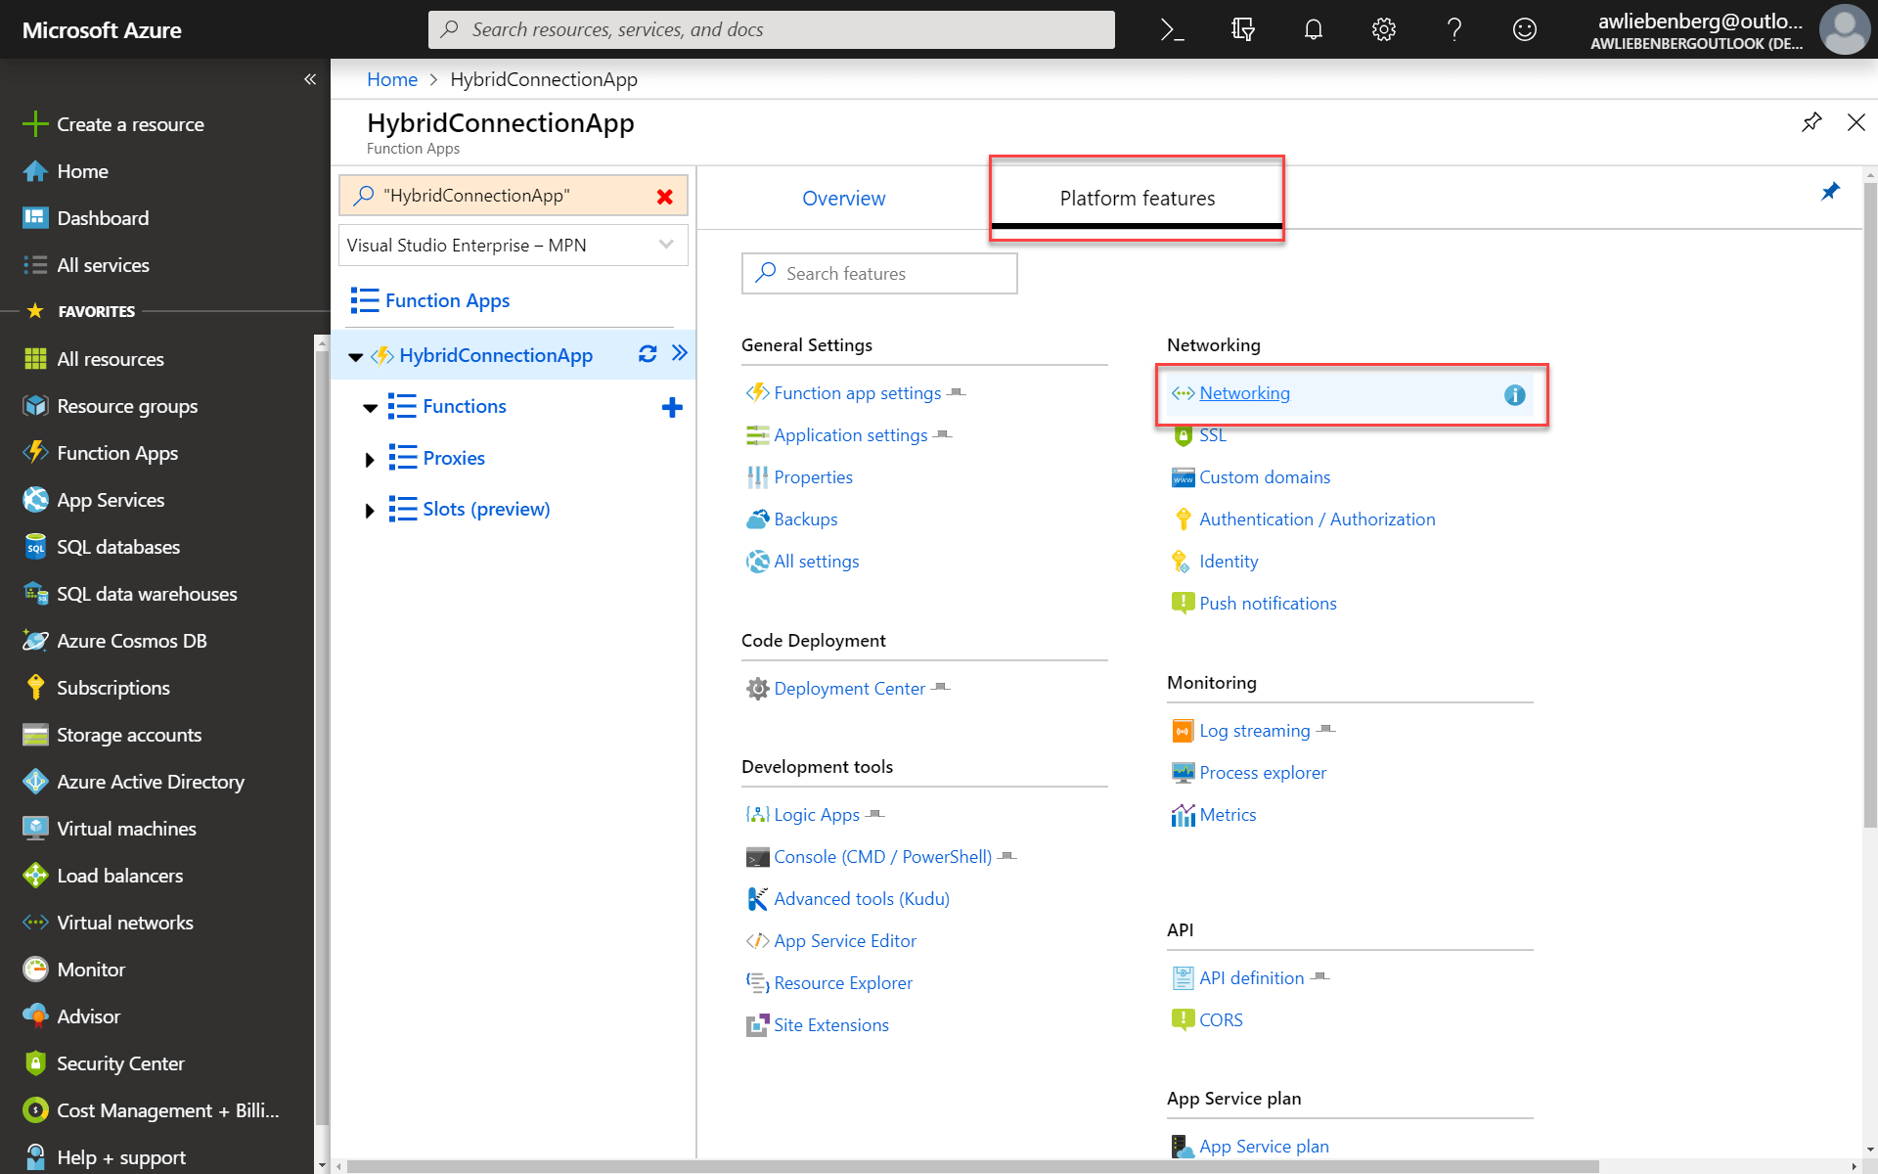Screen dimensions: 1878x1174
Task: Open the Deployment Center link
Action: pyautogui.click(x=849, y=689)
